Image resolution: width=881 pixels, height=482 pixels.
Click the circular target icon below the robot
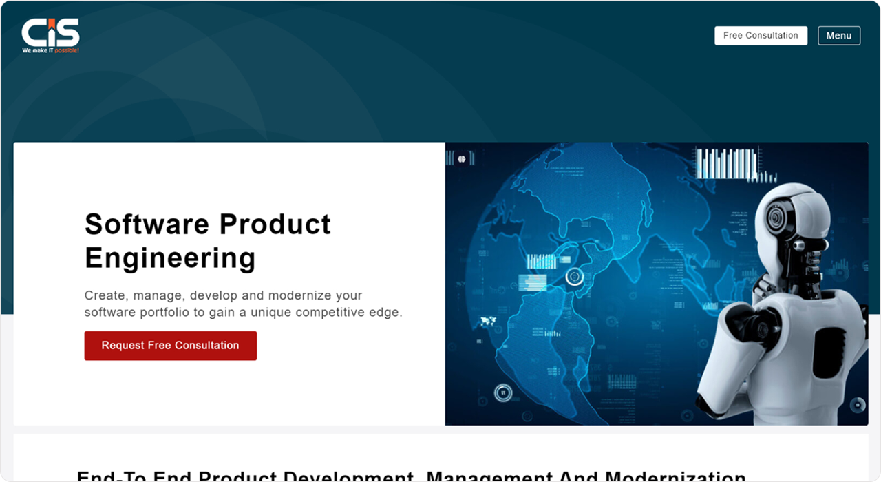688,416
